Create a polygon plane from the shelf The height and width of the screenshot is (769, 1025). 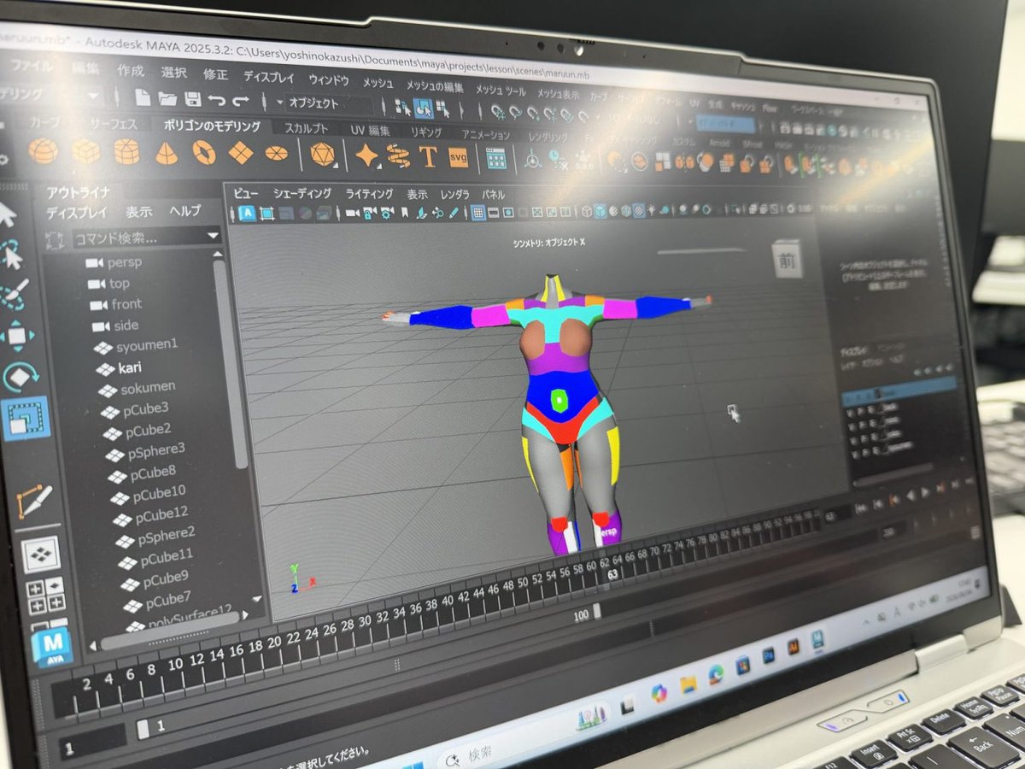coord(241,154)
